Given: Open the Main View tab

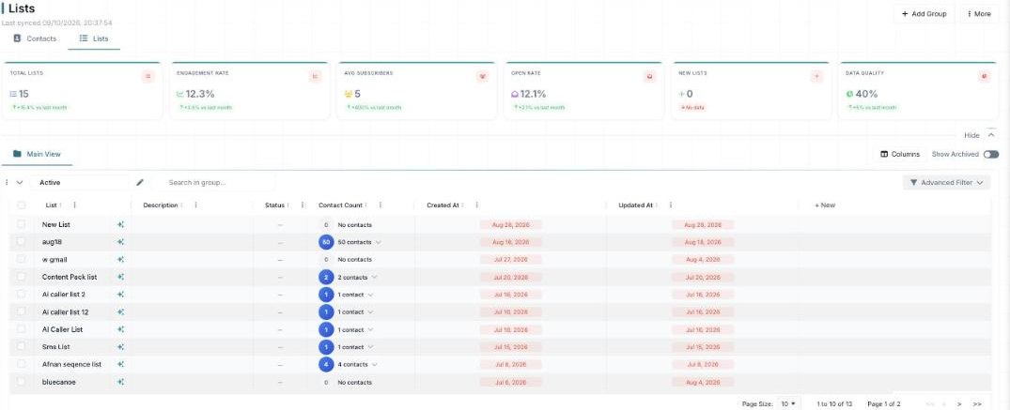Looking at the screenshot, I should [x=37, y=155].
